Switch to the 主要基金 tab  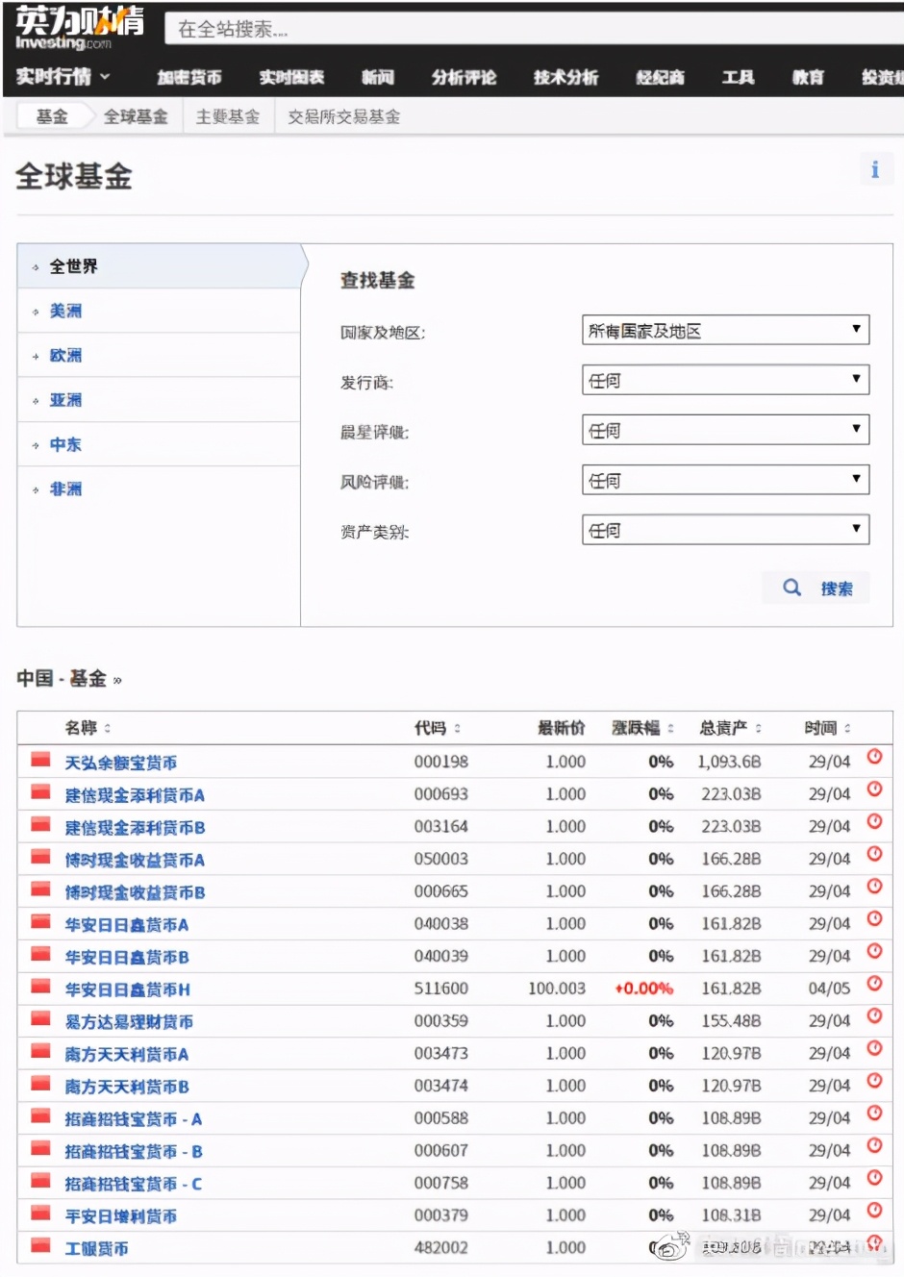pos(228,115)
